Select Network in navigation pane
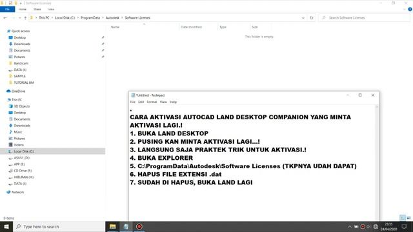 point(17,192)
